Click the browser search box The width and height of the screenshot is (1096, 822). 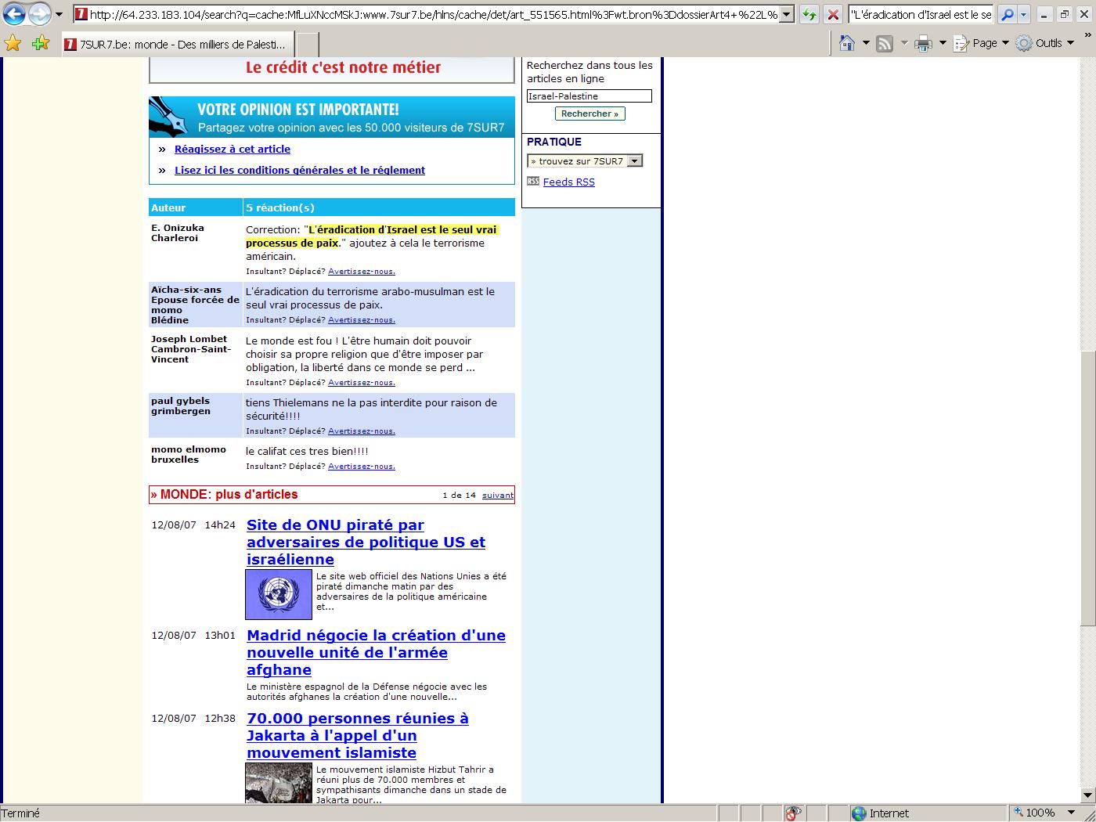(x=922, y=14)
